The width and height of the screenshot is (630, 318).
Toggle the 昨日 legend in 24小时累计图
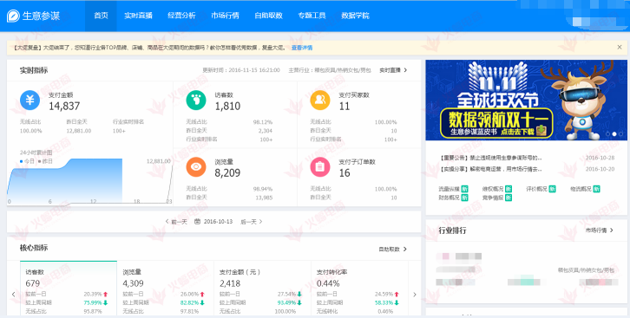click(45, 161)
